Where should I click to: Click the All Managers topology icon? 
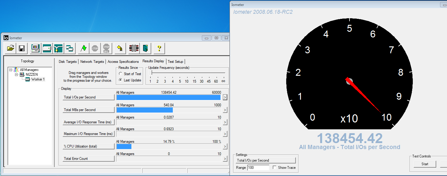pyautogui.click(x=16, y=70)
